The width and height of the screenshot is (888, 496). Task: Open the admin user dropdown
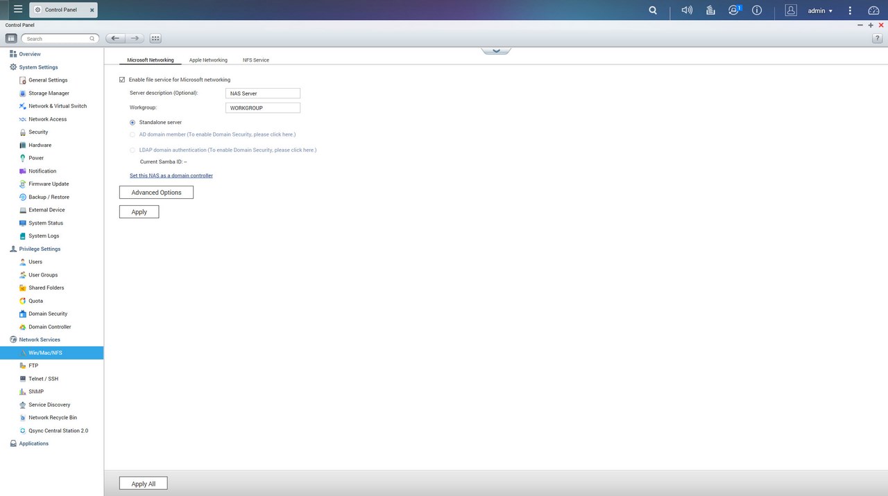pos(820,10)
